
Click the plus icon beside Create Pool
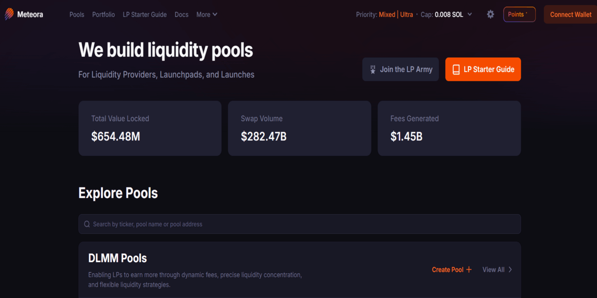pyautogui.click(x=469, y=270)
